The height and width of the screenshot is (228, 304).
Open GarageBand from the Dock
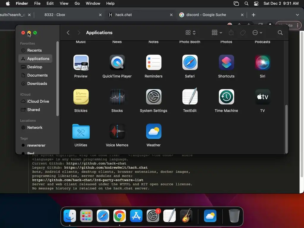tap(186, 216)
